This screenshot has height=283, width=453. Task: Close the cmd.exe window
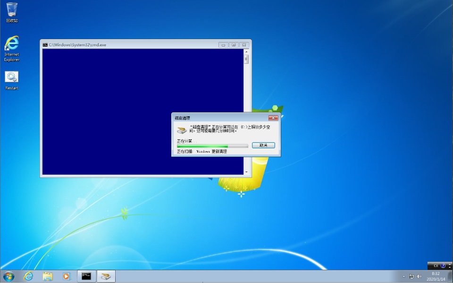244,45
